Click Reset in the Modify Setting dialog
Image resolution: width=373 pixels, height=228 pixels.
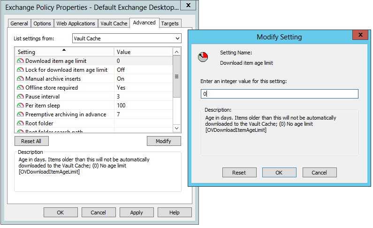[x=239, y=173]
